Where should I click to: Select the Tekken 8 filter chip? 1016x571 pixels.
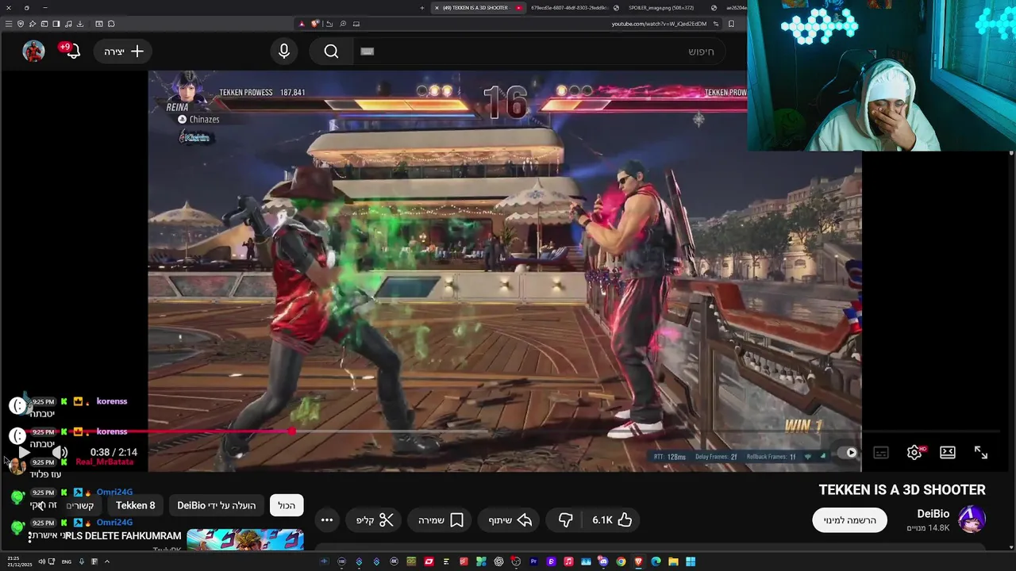136,505
